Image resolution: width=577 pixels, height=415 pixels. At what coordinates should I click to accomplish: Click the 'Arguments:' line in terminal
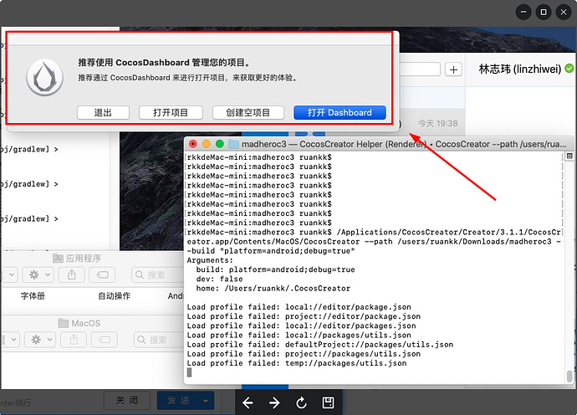point(210,260)
